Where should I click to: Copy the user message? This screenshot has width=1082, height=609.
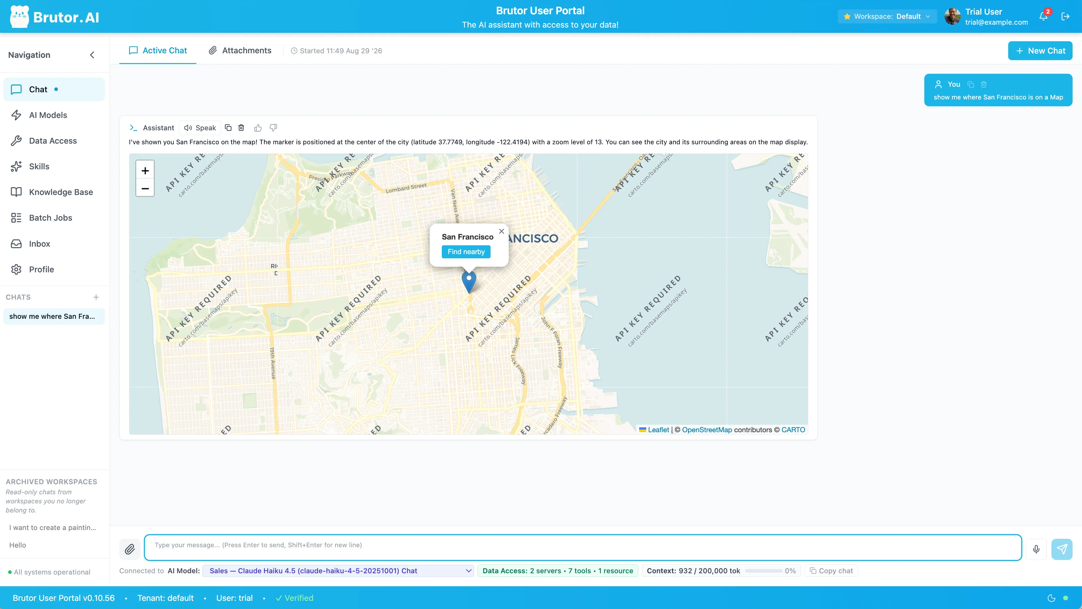pyautogui.click(x=971, y=84)
